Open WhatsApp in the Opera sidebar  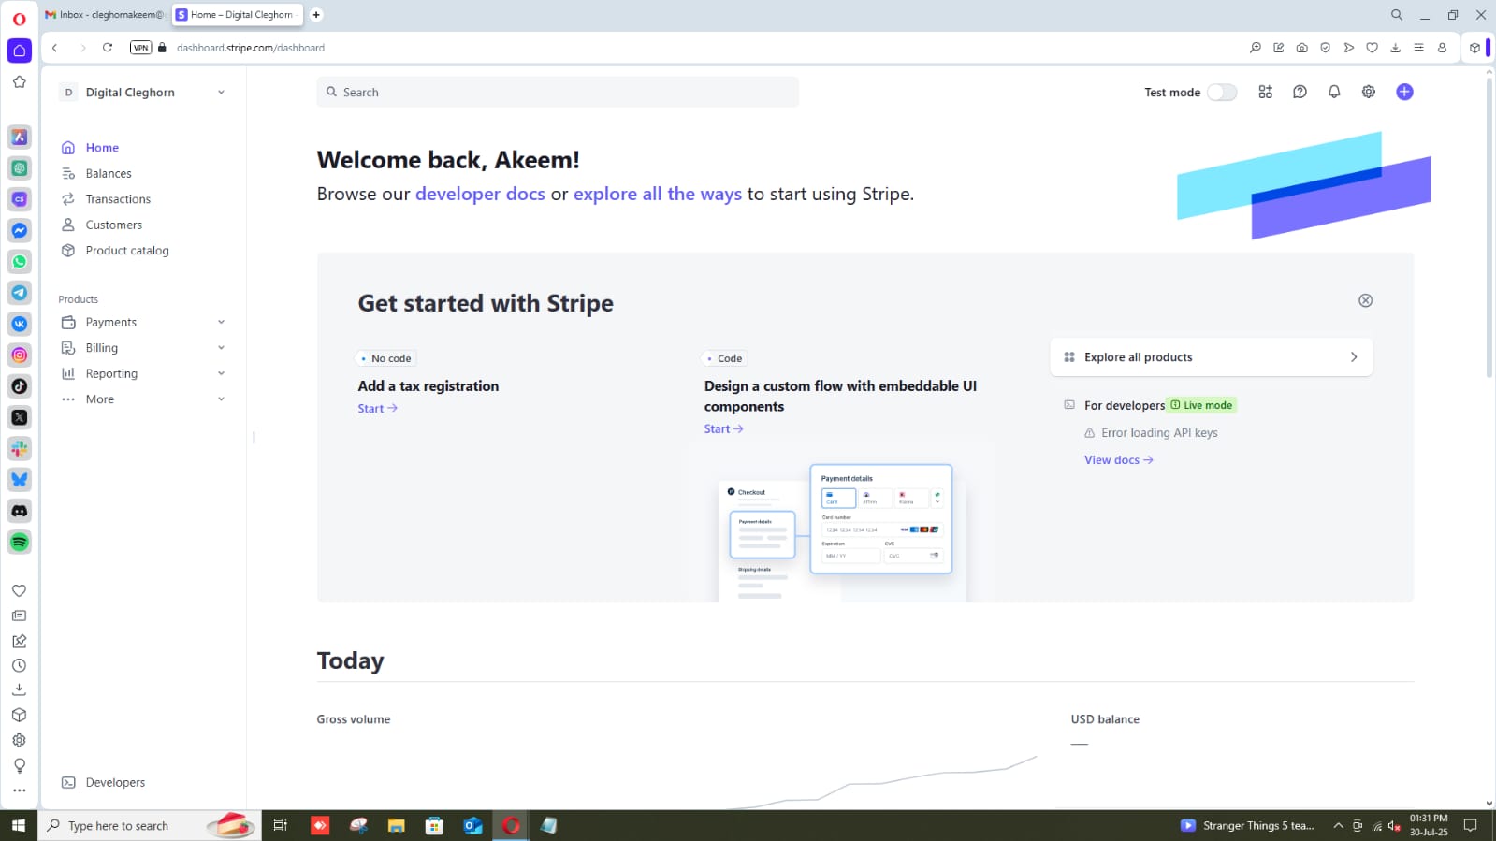click(19, 262)
